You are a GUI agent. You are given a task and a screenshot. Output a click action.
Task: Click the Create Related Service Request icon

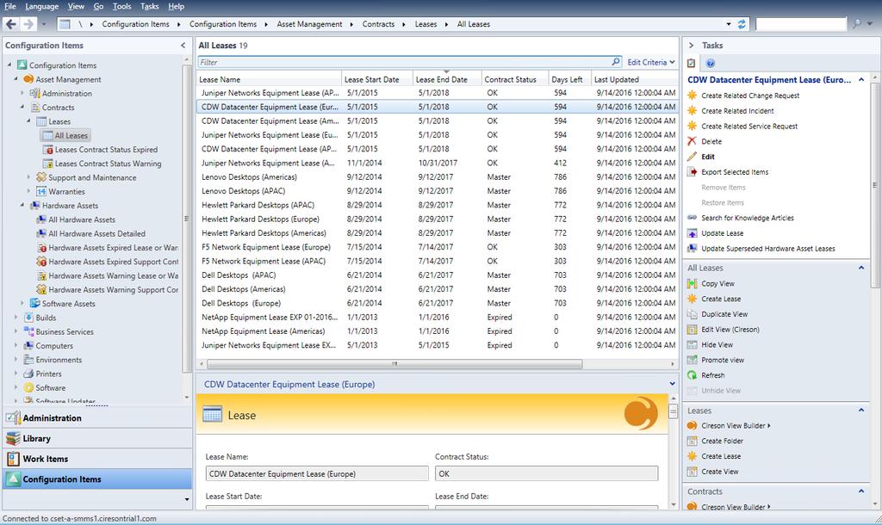[692, 126]
